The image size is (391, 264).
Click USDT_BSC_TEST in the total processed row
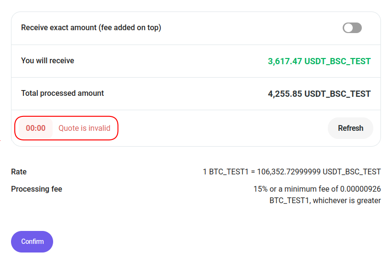coord(337,94)
